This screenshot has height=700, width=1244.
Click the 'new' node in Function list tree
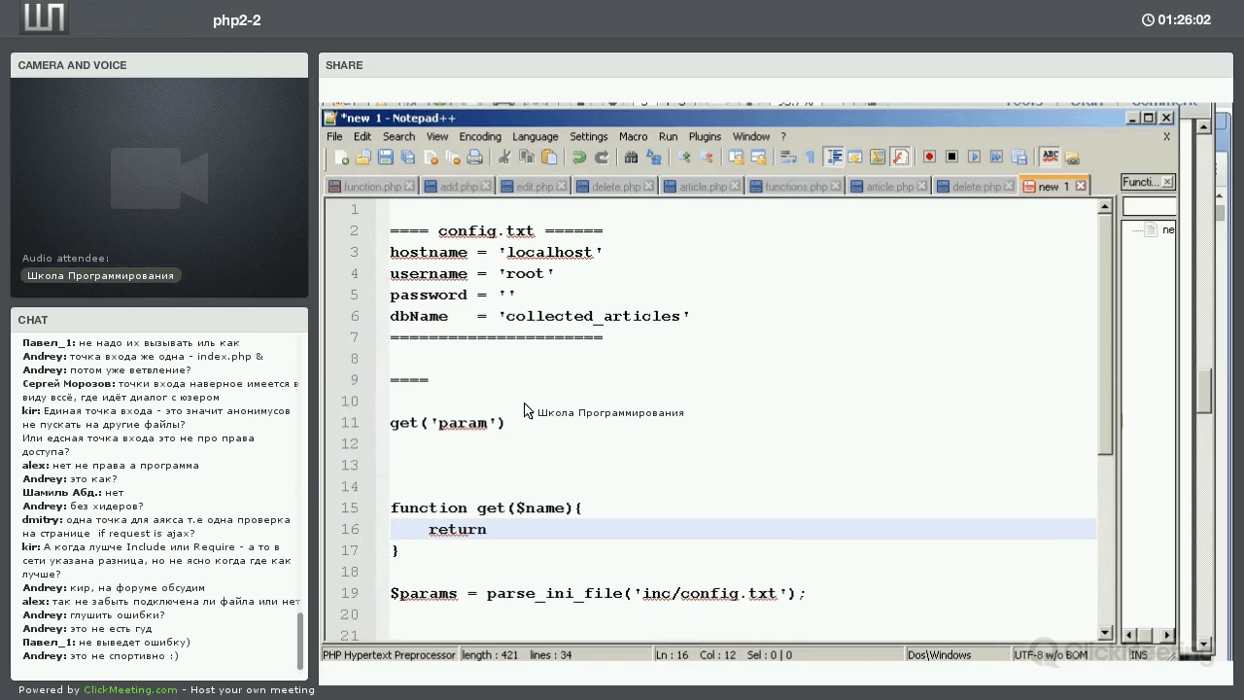[x=1160, y=229]
